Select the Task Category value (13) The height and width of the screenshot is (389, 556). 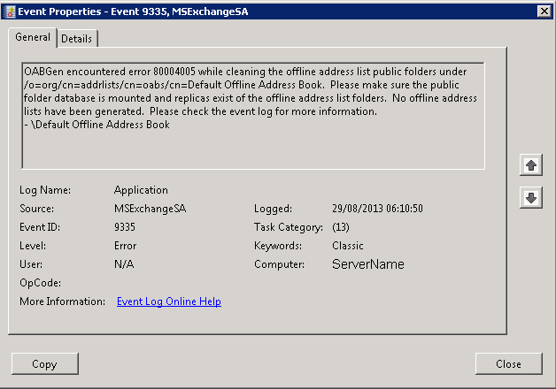(341, 227)
